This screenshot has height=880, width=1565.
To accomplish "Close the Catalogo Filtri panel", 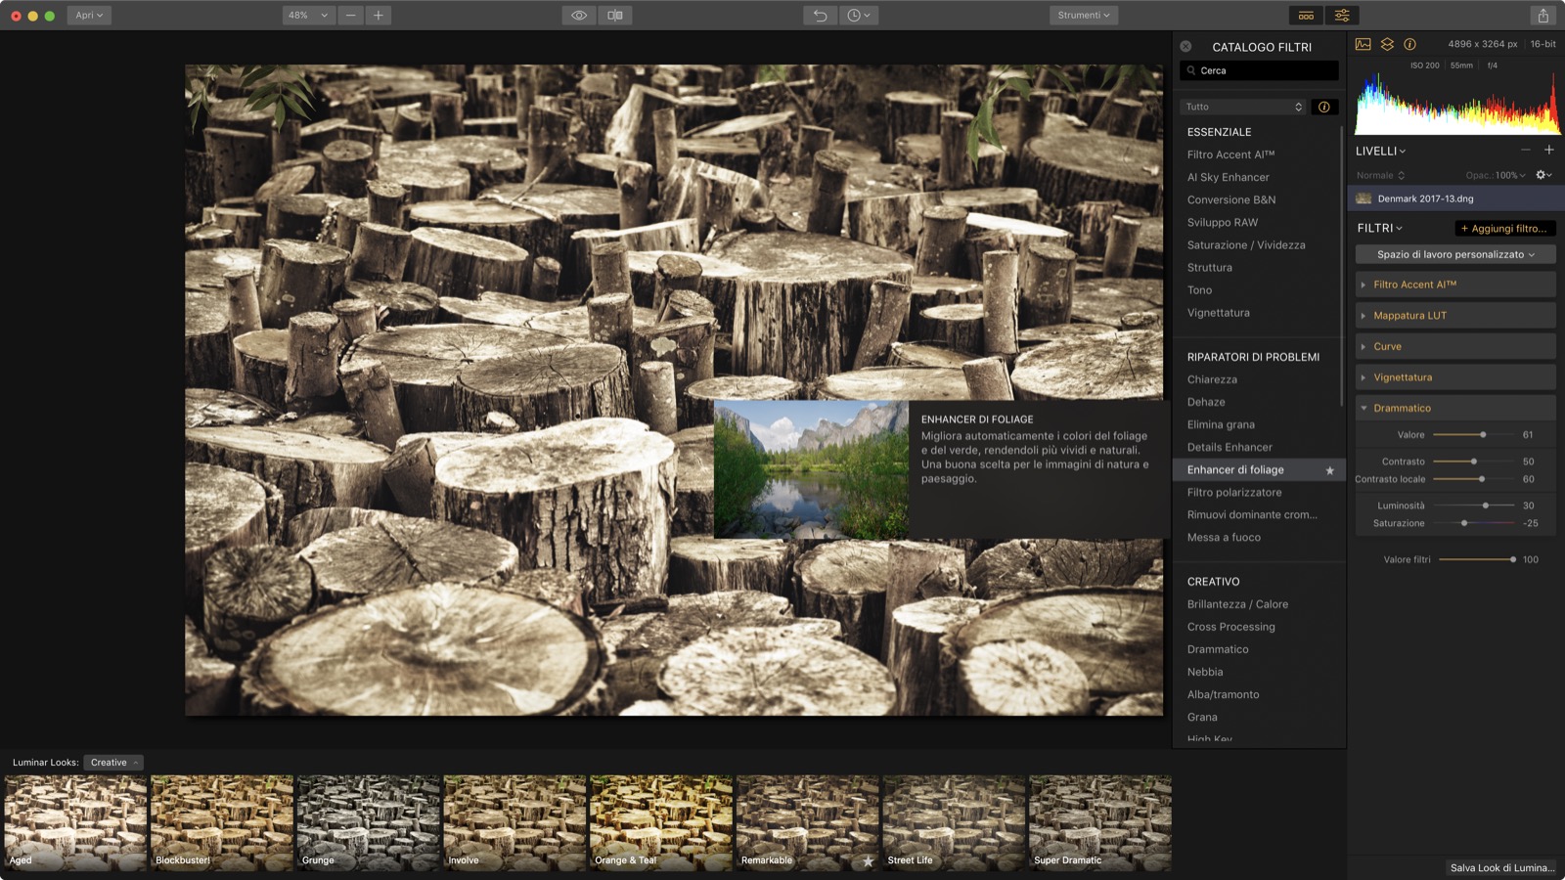I will [1185, 46].
